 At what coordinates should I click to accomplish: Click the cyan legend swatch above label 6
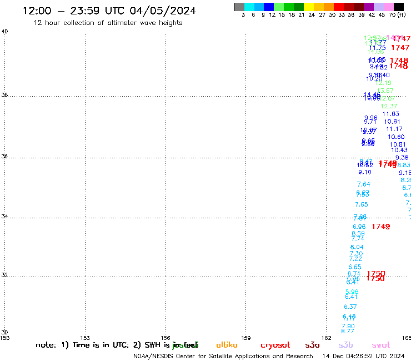249,7
